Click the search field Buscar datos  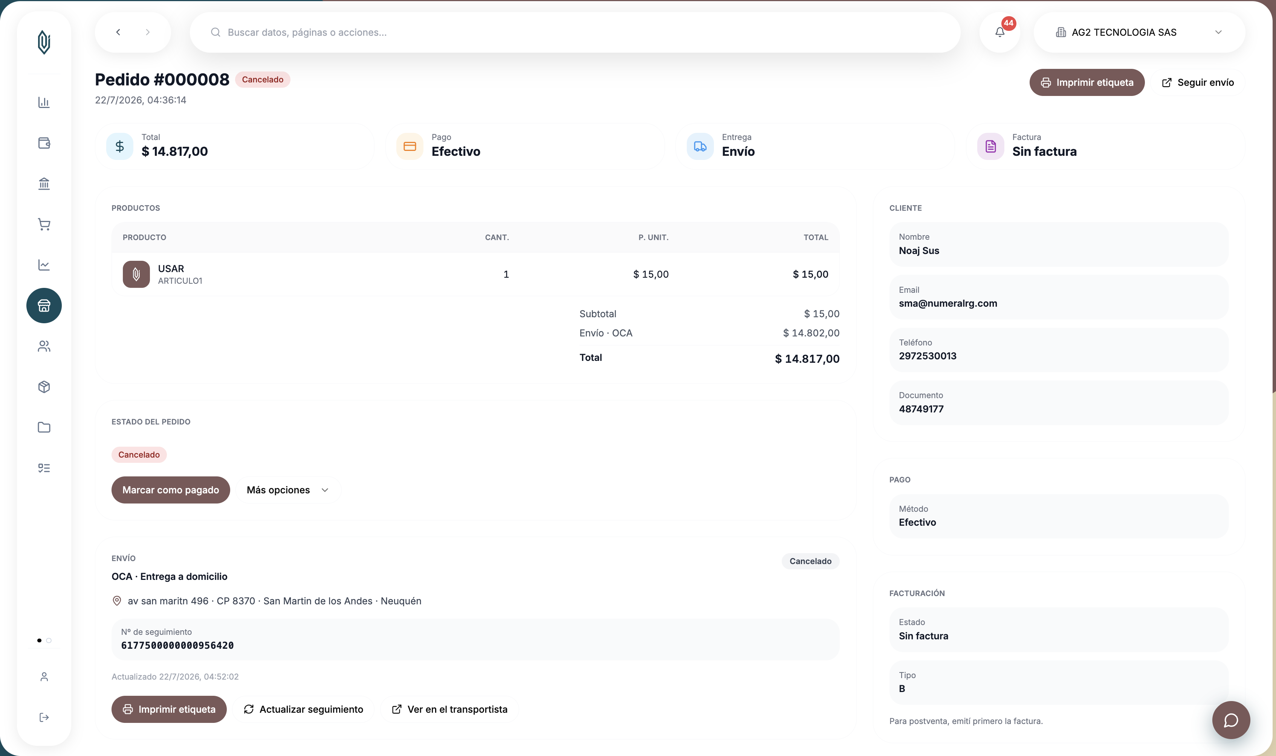[575, 32]
